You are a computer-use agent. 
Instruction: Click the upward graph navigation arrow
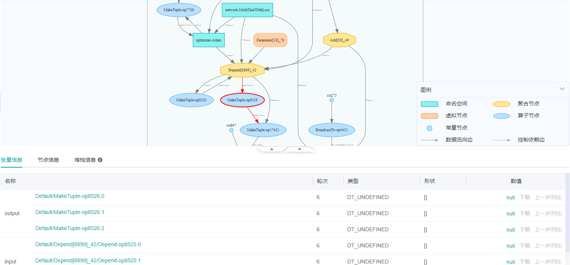(x=272, y=149)
